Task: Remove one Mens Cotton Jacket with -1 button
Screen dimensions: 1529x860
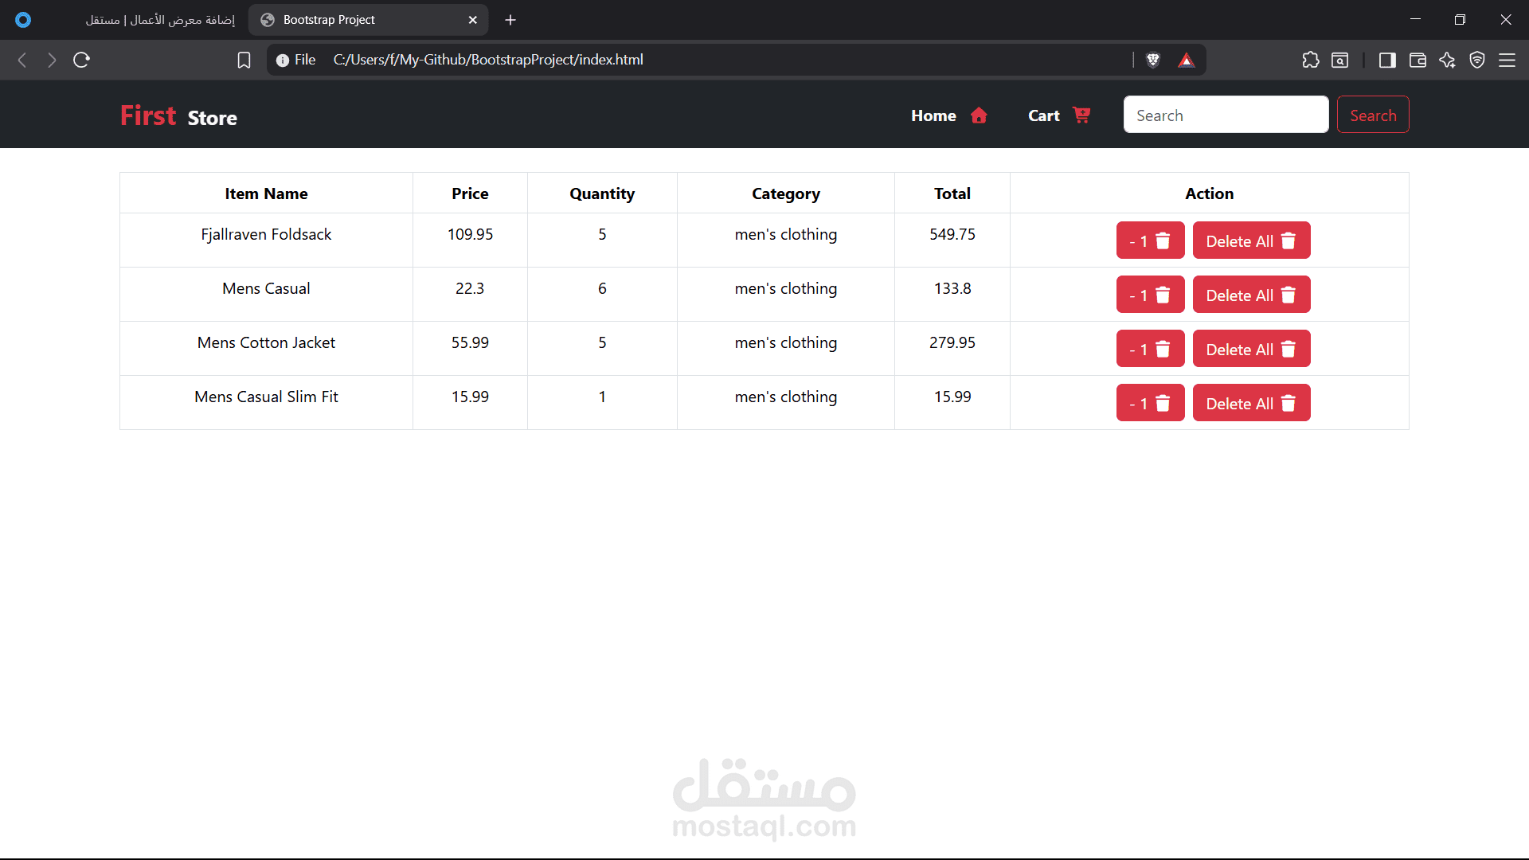Action: (1150, 349)
